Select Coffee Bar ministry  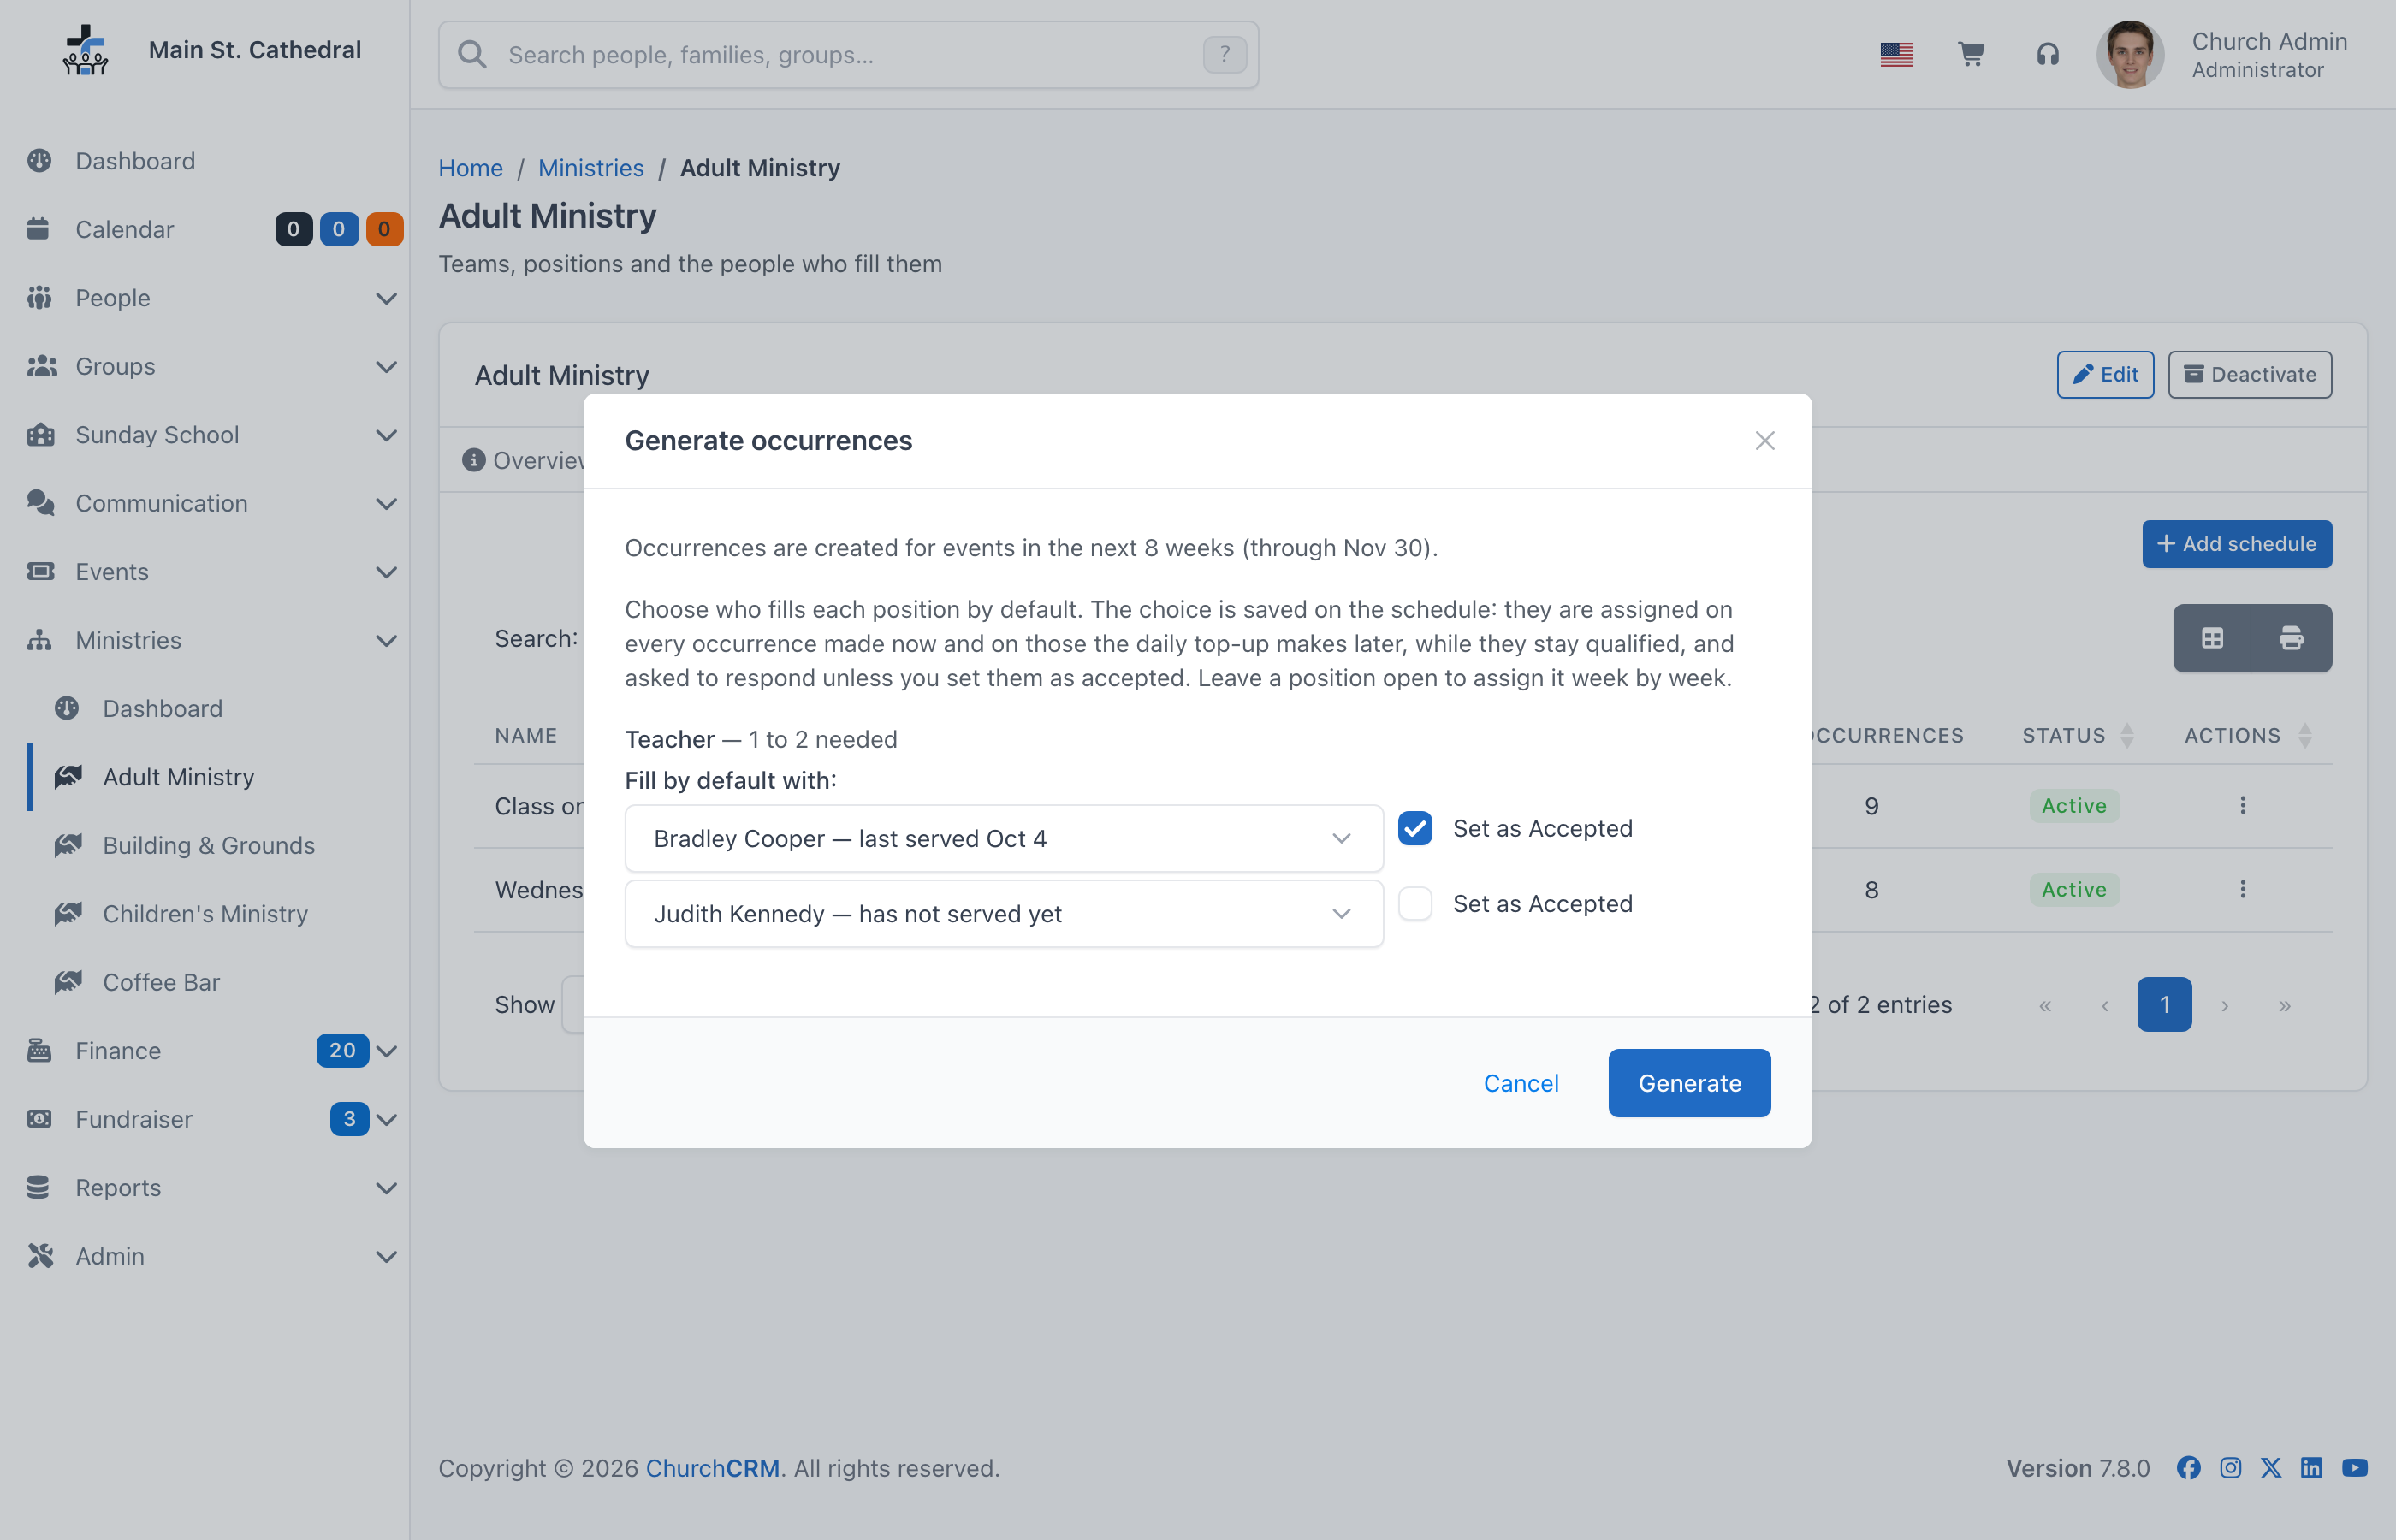pos(161,983)
